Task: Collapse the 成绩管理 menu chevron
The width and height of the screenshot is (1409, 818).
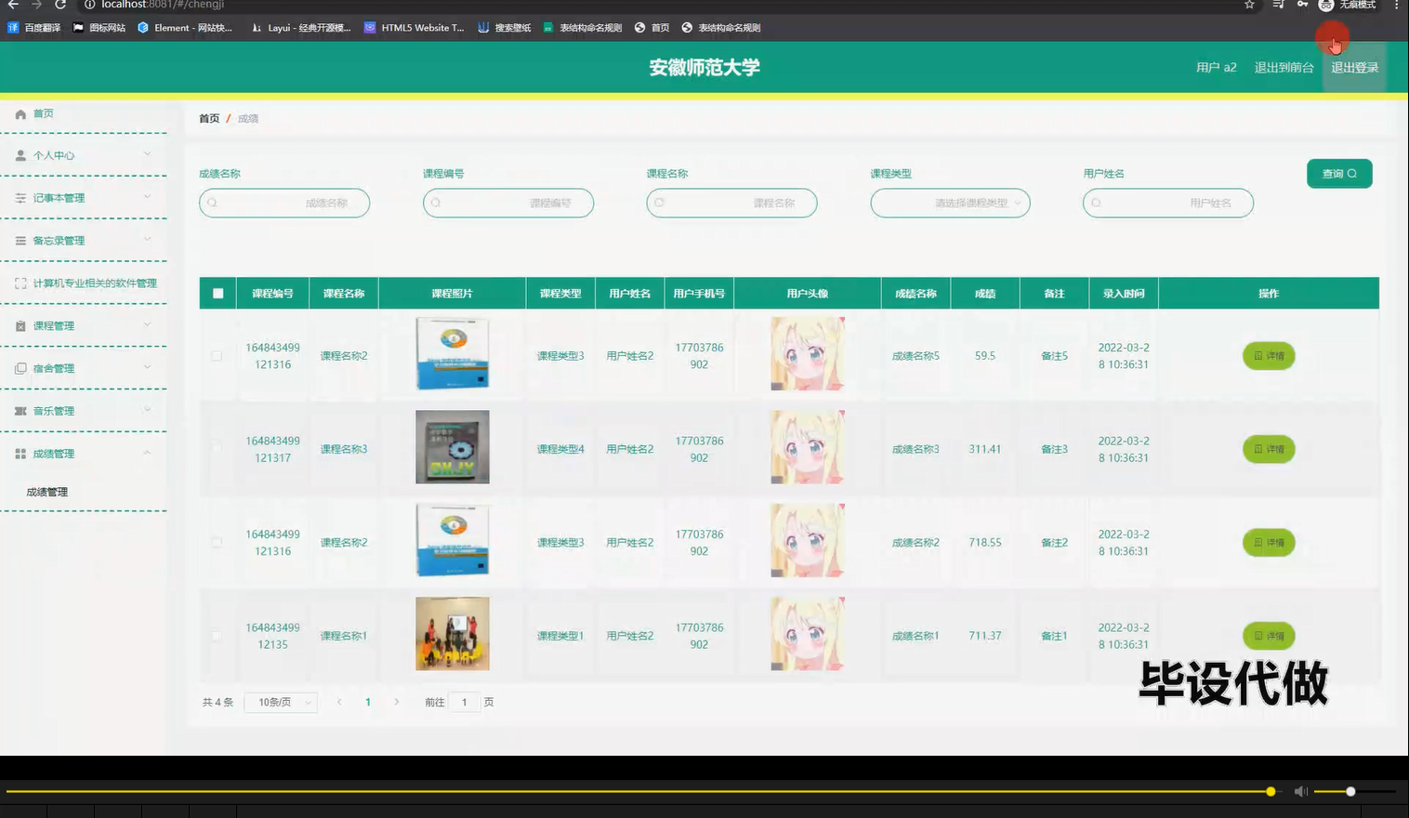Action: click(147, 453)
